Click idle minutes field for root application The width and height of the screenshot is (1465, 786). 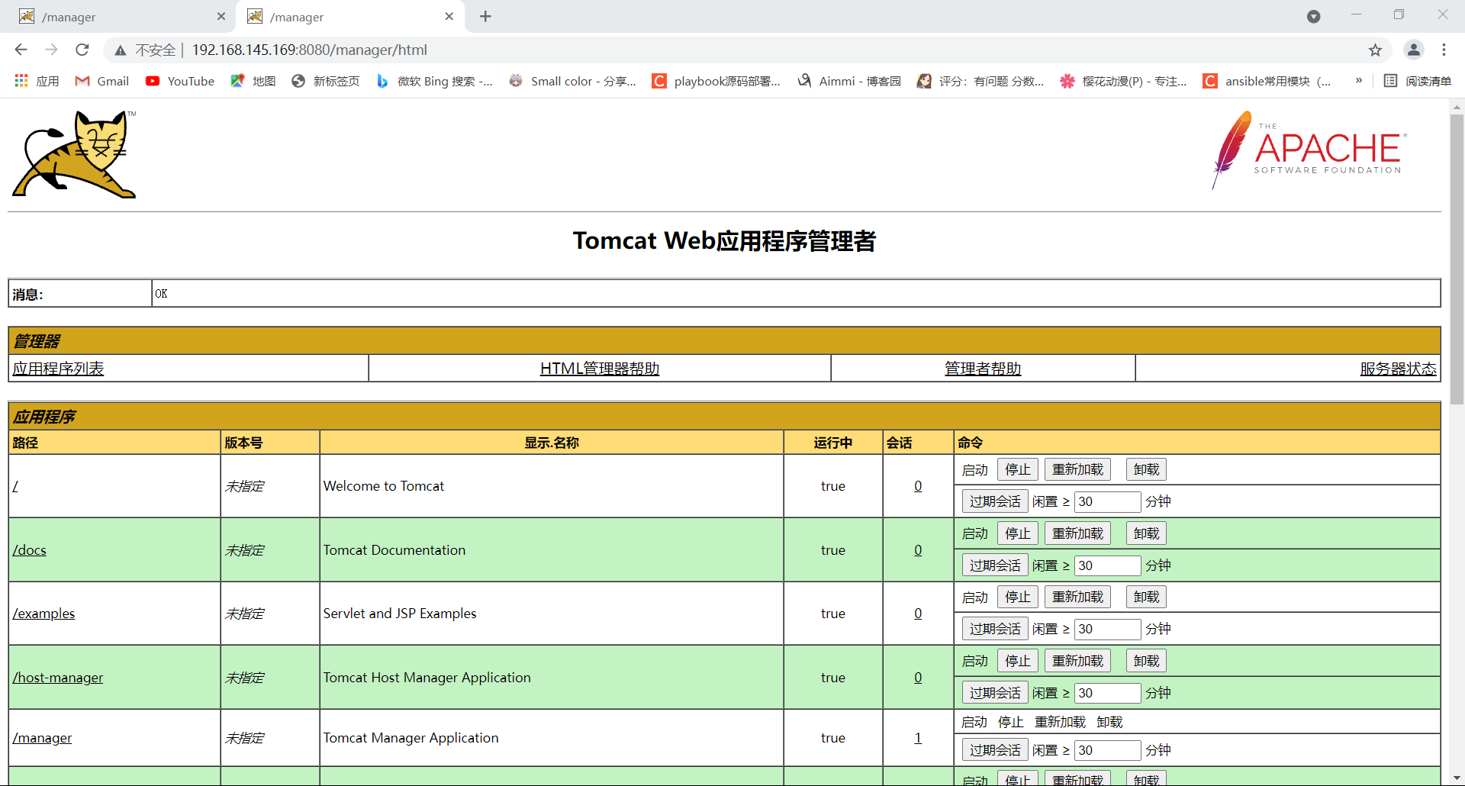1107,502
